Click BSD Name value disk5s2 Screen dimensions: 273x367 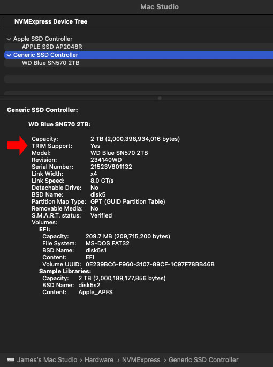pos(89,286)
